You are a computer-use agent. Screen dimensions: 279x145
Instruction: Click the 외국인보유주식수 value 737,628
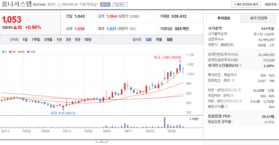pyautogui.click(x=269, y=60)
